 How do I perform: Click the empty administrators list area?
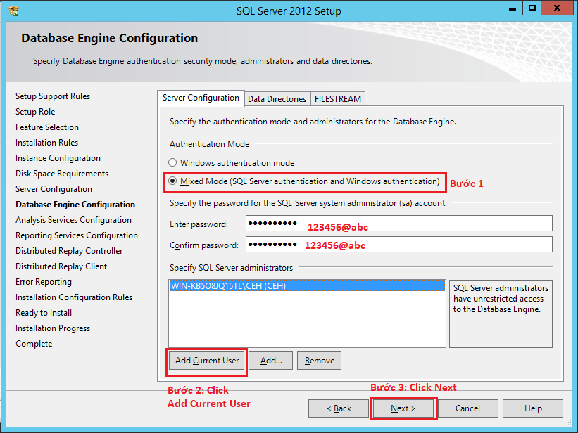307,318
